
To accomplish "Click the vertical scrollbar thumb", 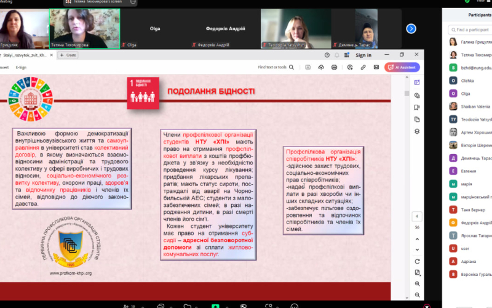I will [407, 94].
